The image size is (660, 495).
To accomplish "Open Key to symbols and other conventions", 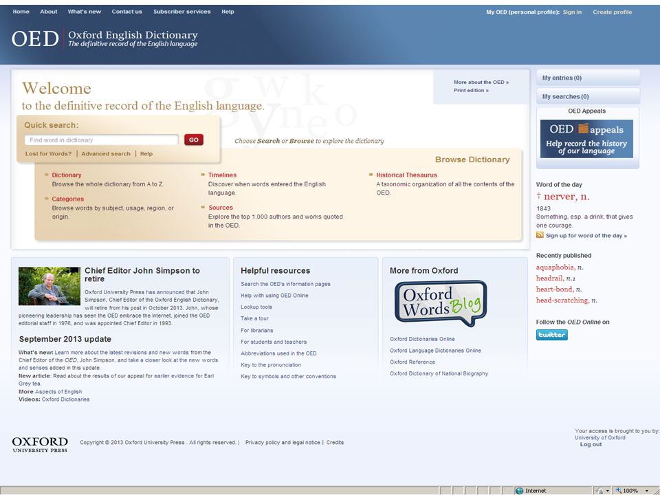I will pyautogui.click(x=288, y=376).
